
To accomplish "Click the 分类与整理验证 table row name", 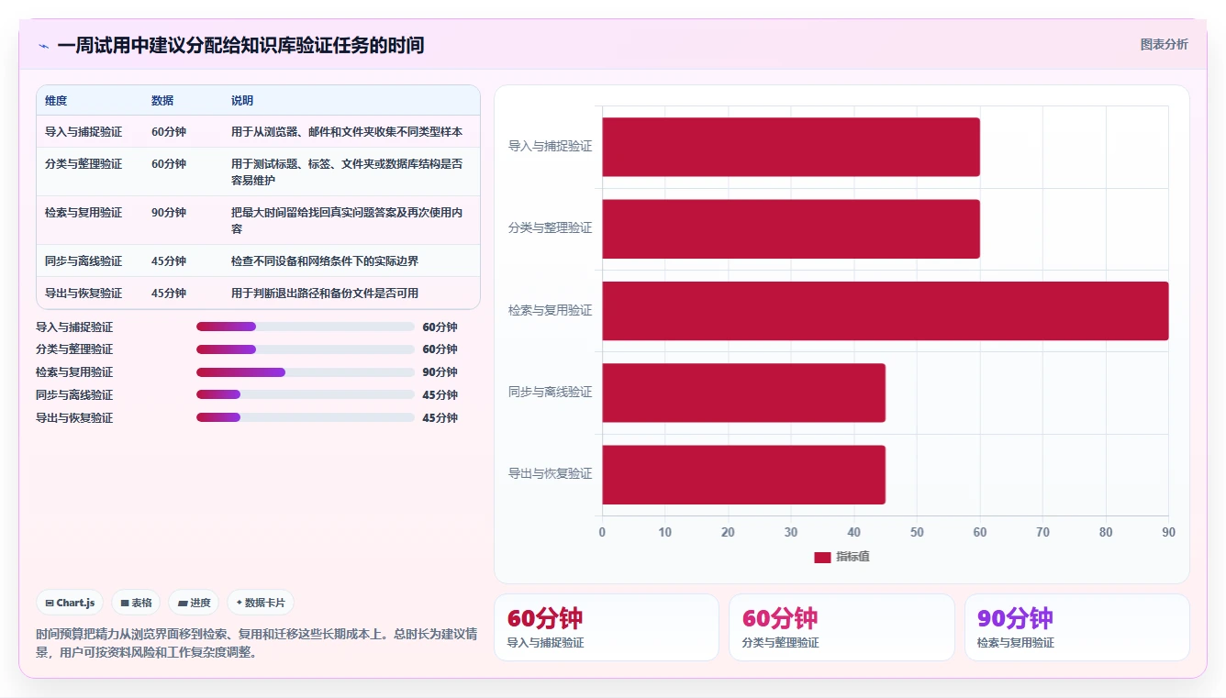I will tap(84, 164).
